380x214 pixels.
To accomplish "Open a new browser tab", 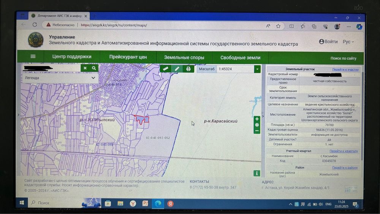I will point(94,16).
